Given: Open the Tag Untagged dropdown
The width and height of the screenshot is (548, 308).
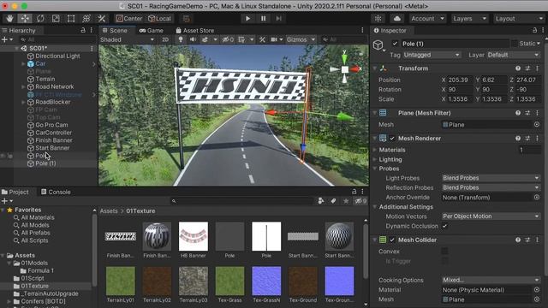Looking at the screenshot, I should (432, 55).
